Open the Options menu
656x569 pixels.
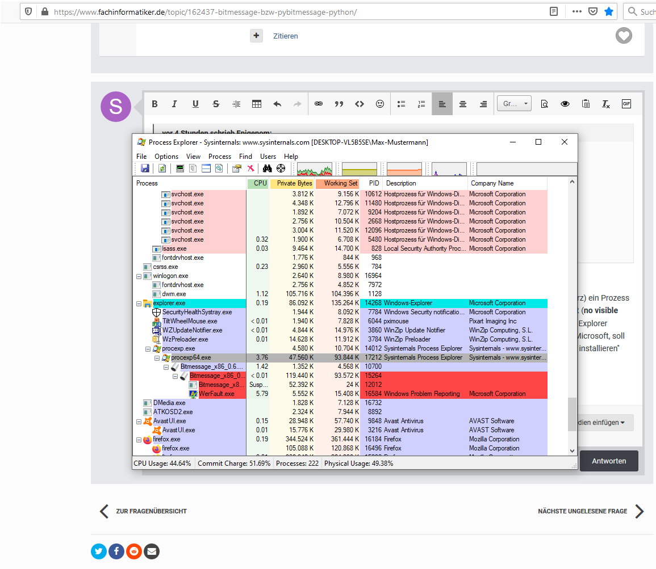pyautogui.click(x=166, y=156)
